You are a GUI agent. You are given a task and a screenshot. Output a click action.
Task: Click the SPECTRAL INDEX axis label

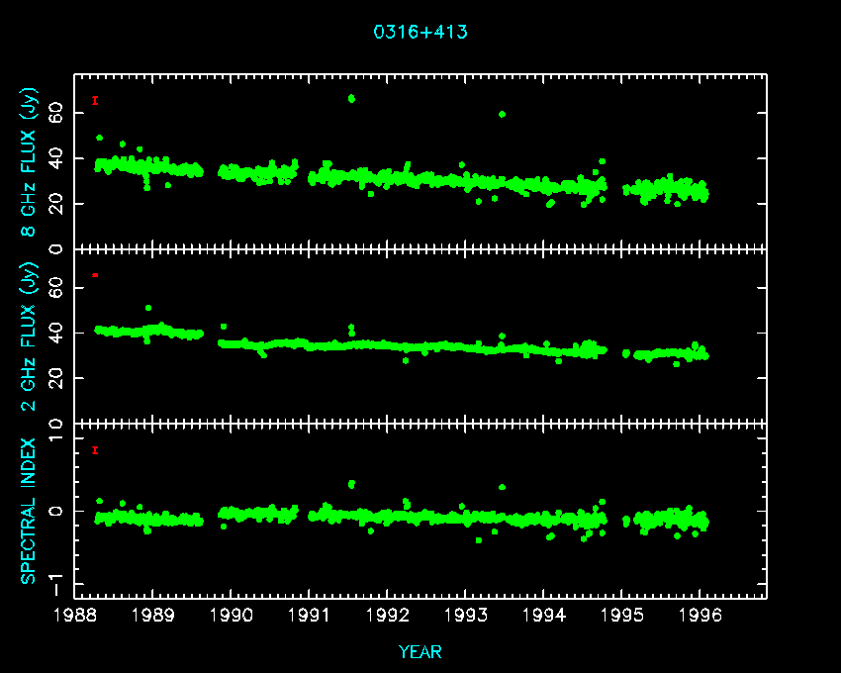[30, 511]
